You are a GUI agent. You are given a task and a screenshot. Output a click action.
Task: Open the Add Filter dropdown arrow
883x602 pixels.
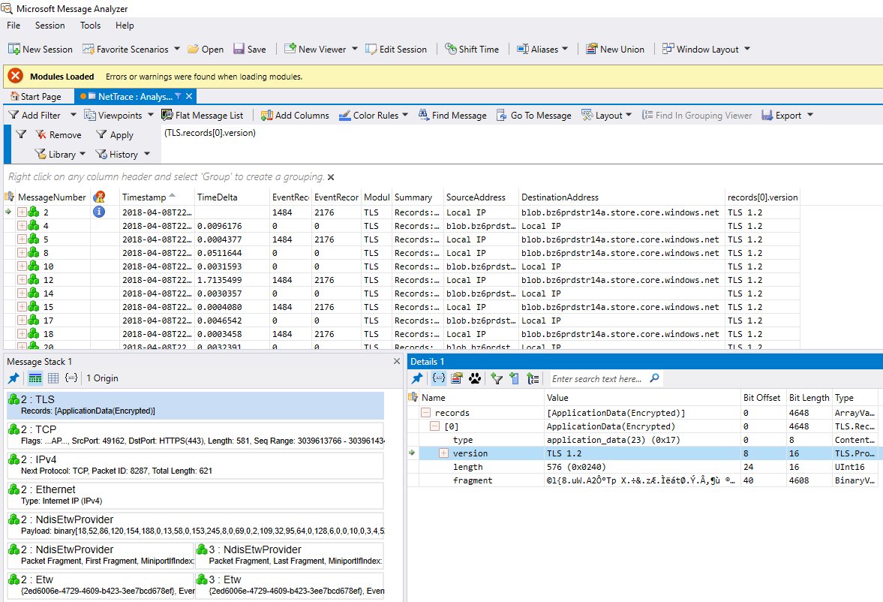point(74,115)
